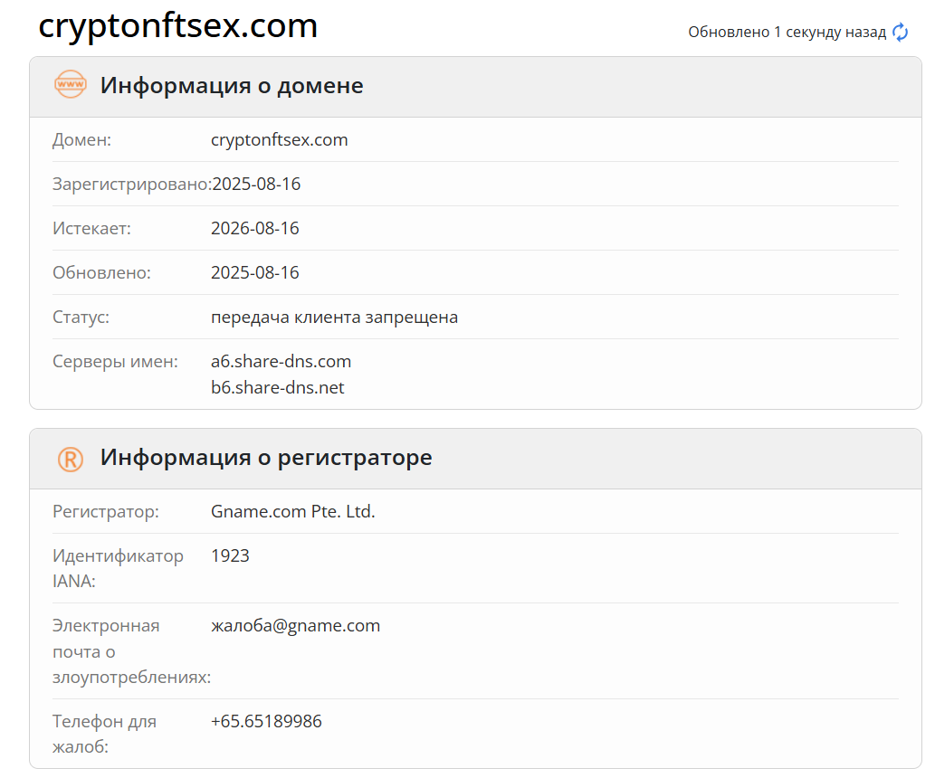Click the 'Информация о регистраторе' heading
This screenshot has width=935, height=778.
click(x=266, y=457)
